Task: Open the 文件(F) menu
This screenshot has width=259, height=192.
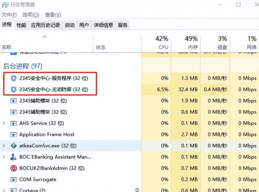Action: pyautogui.click(x=9, y=15)
